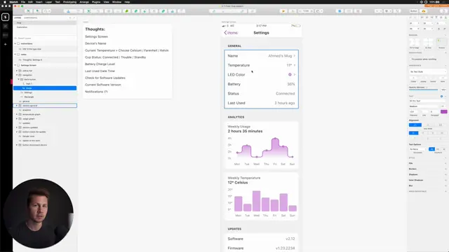Select auto width text alignment button
The height and width of the screenshot is (252, 449).
(x=415, y=125)
